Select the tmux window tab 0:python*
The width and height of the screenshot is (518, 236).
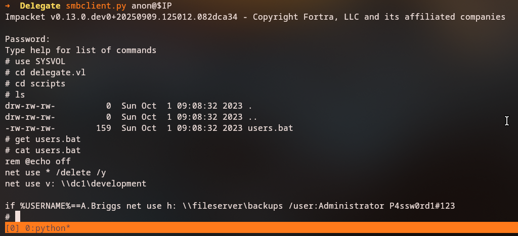pos(48,228)
